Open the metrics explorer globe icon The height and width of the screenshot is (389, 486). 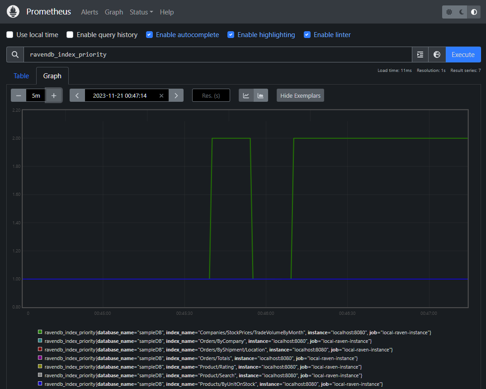pyautogui.click(x=437, y=55)
